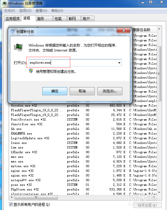
Task: Open the 选项(O) menu
Action: pyautogui.click(x=25, y=11)
